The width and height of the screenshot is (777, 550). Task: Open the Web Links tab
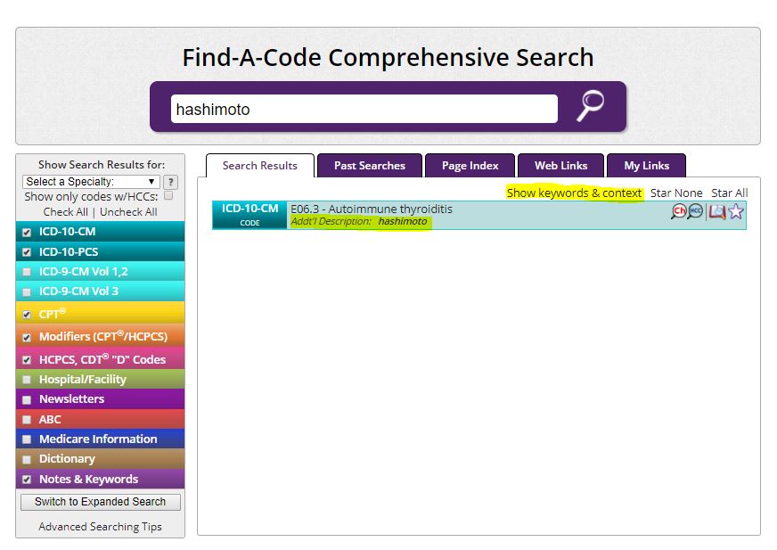(561, 166)
